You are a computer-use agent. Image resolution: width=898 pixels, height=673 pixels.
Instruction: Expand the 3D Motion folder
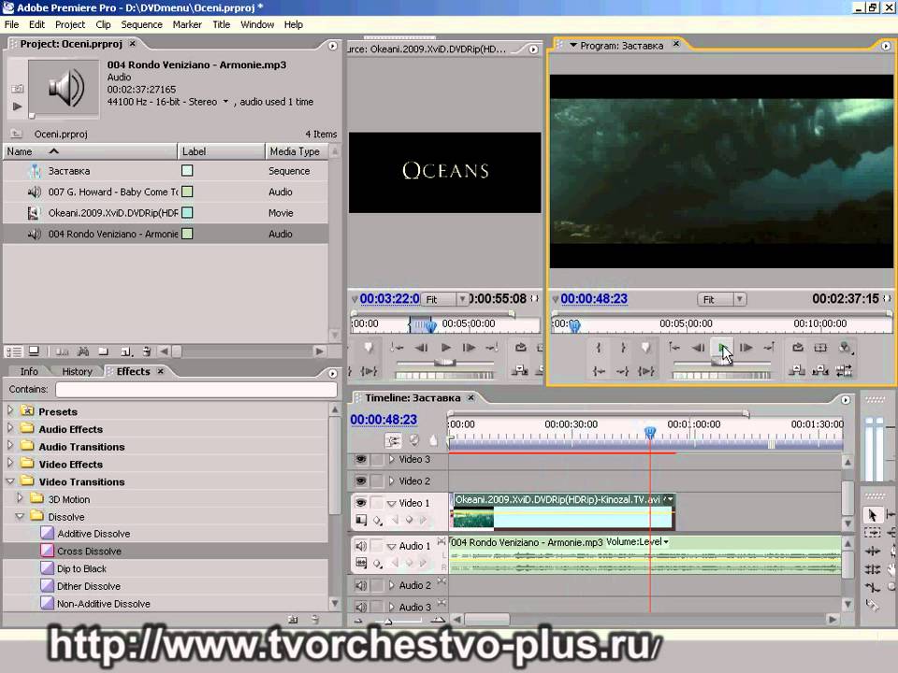click(20, 498)
